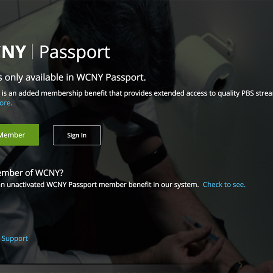Follow the blue 'ore.' learn more link
The width and height of the screenshot is (273, 273).
click(6, 103)
